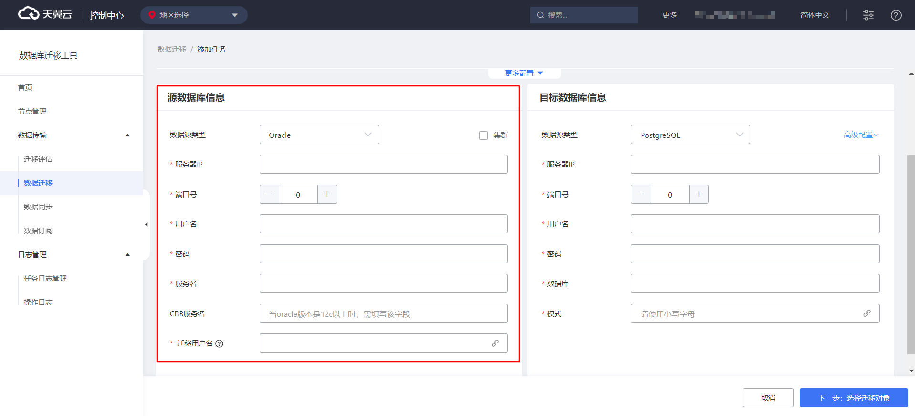Click the 天翼云 cloud logo
The height and width of the screenshot is (416, 915).
click(45, 14)
